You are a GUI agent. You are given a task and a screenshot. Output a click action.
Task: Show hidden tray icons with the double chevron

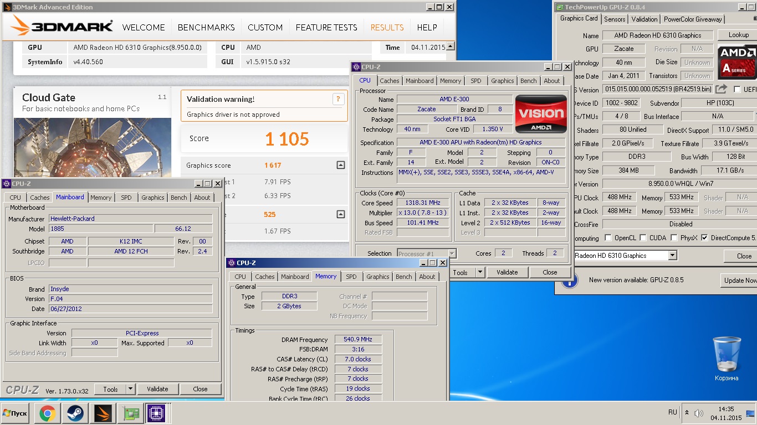pyautogui.click(x=687, y=413)
